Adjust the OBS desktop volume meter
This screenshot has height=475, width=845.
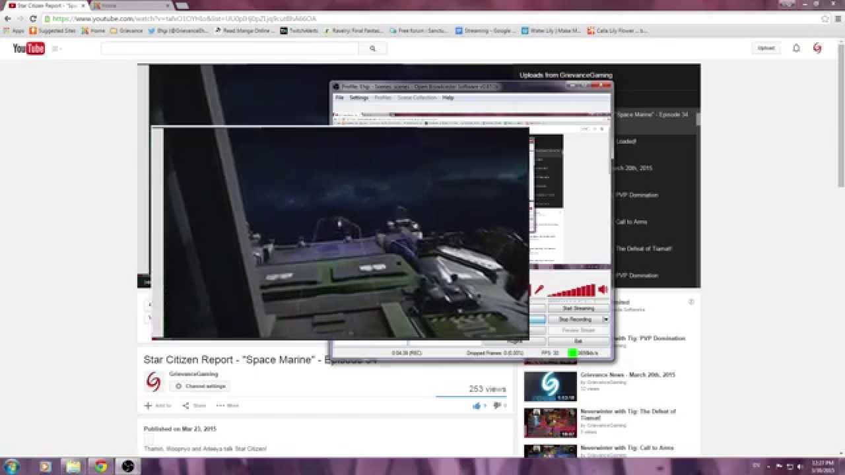[570, 290]
